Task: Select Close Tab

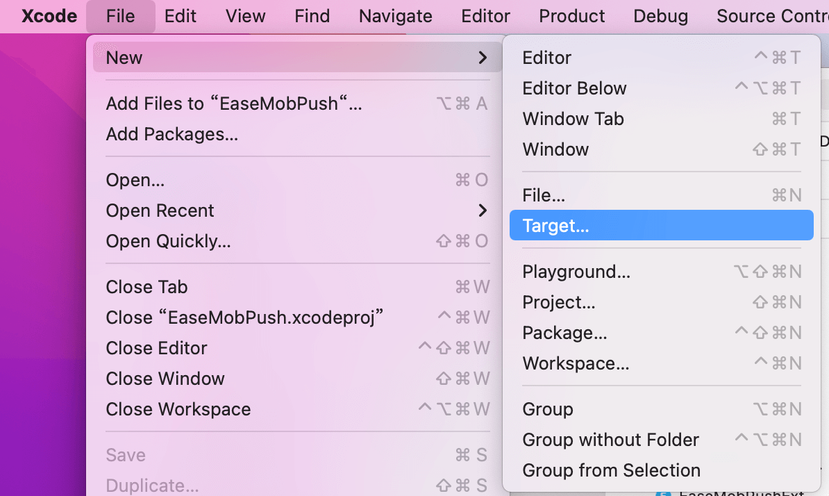Action: tap(297, 287)
